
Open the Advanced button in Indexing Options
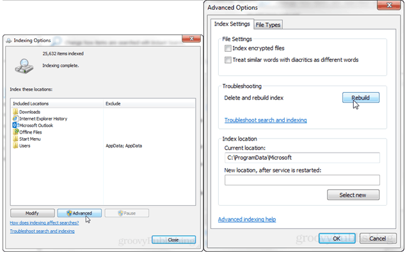click(x=79, y=213)
